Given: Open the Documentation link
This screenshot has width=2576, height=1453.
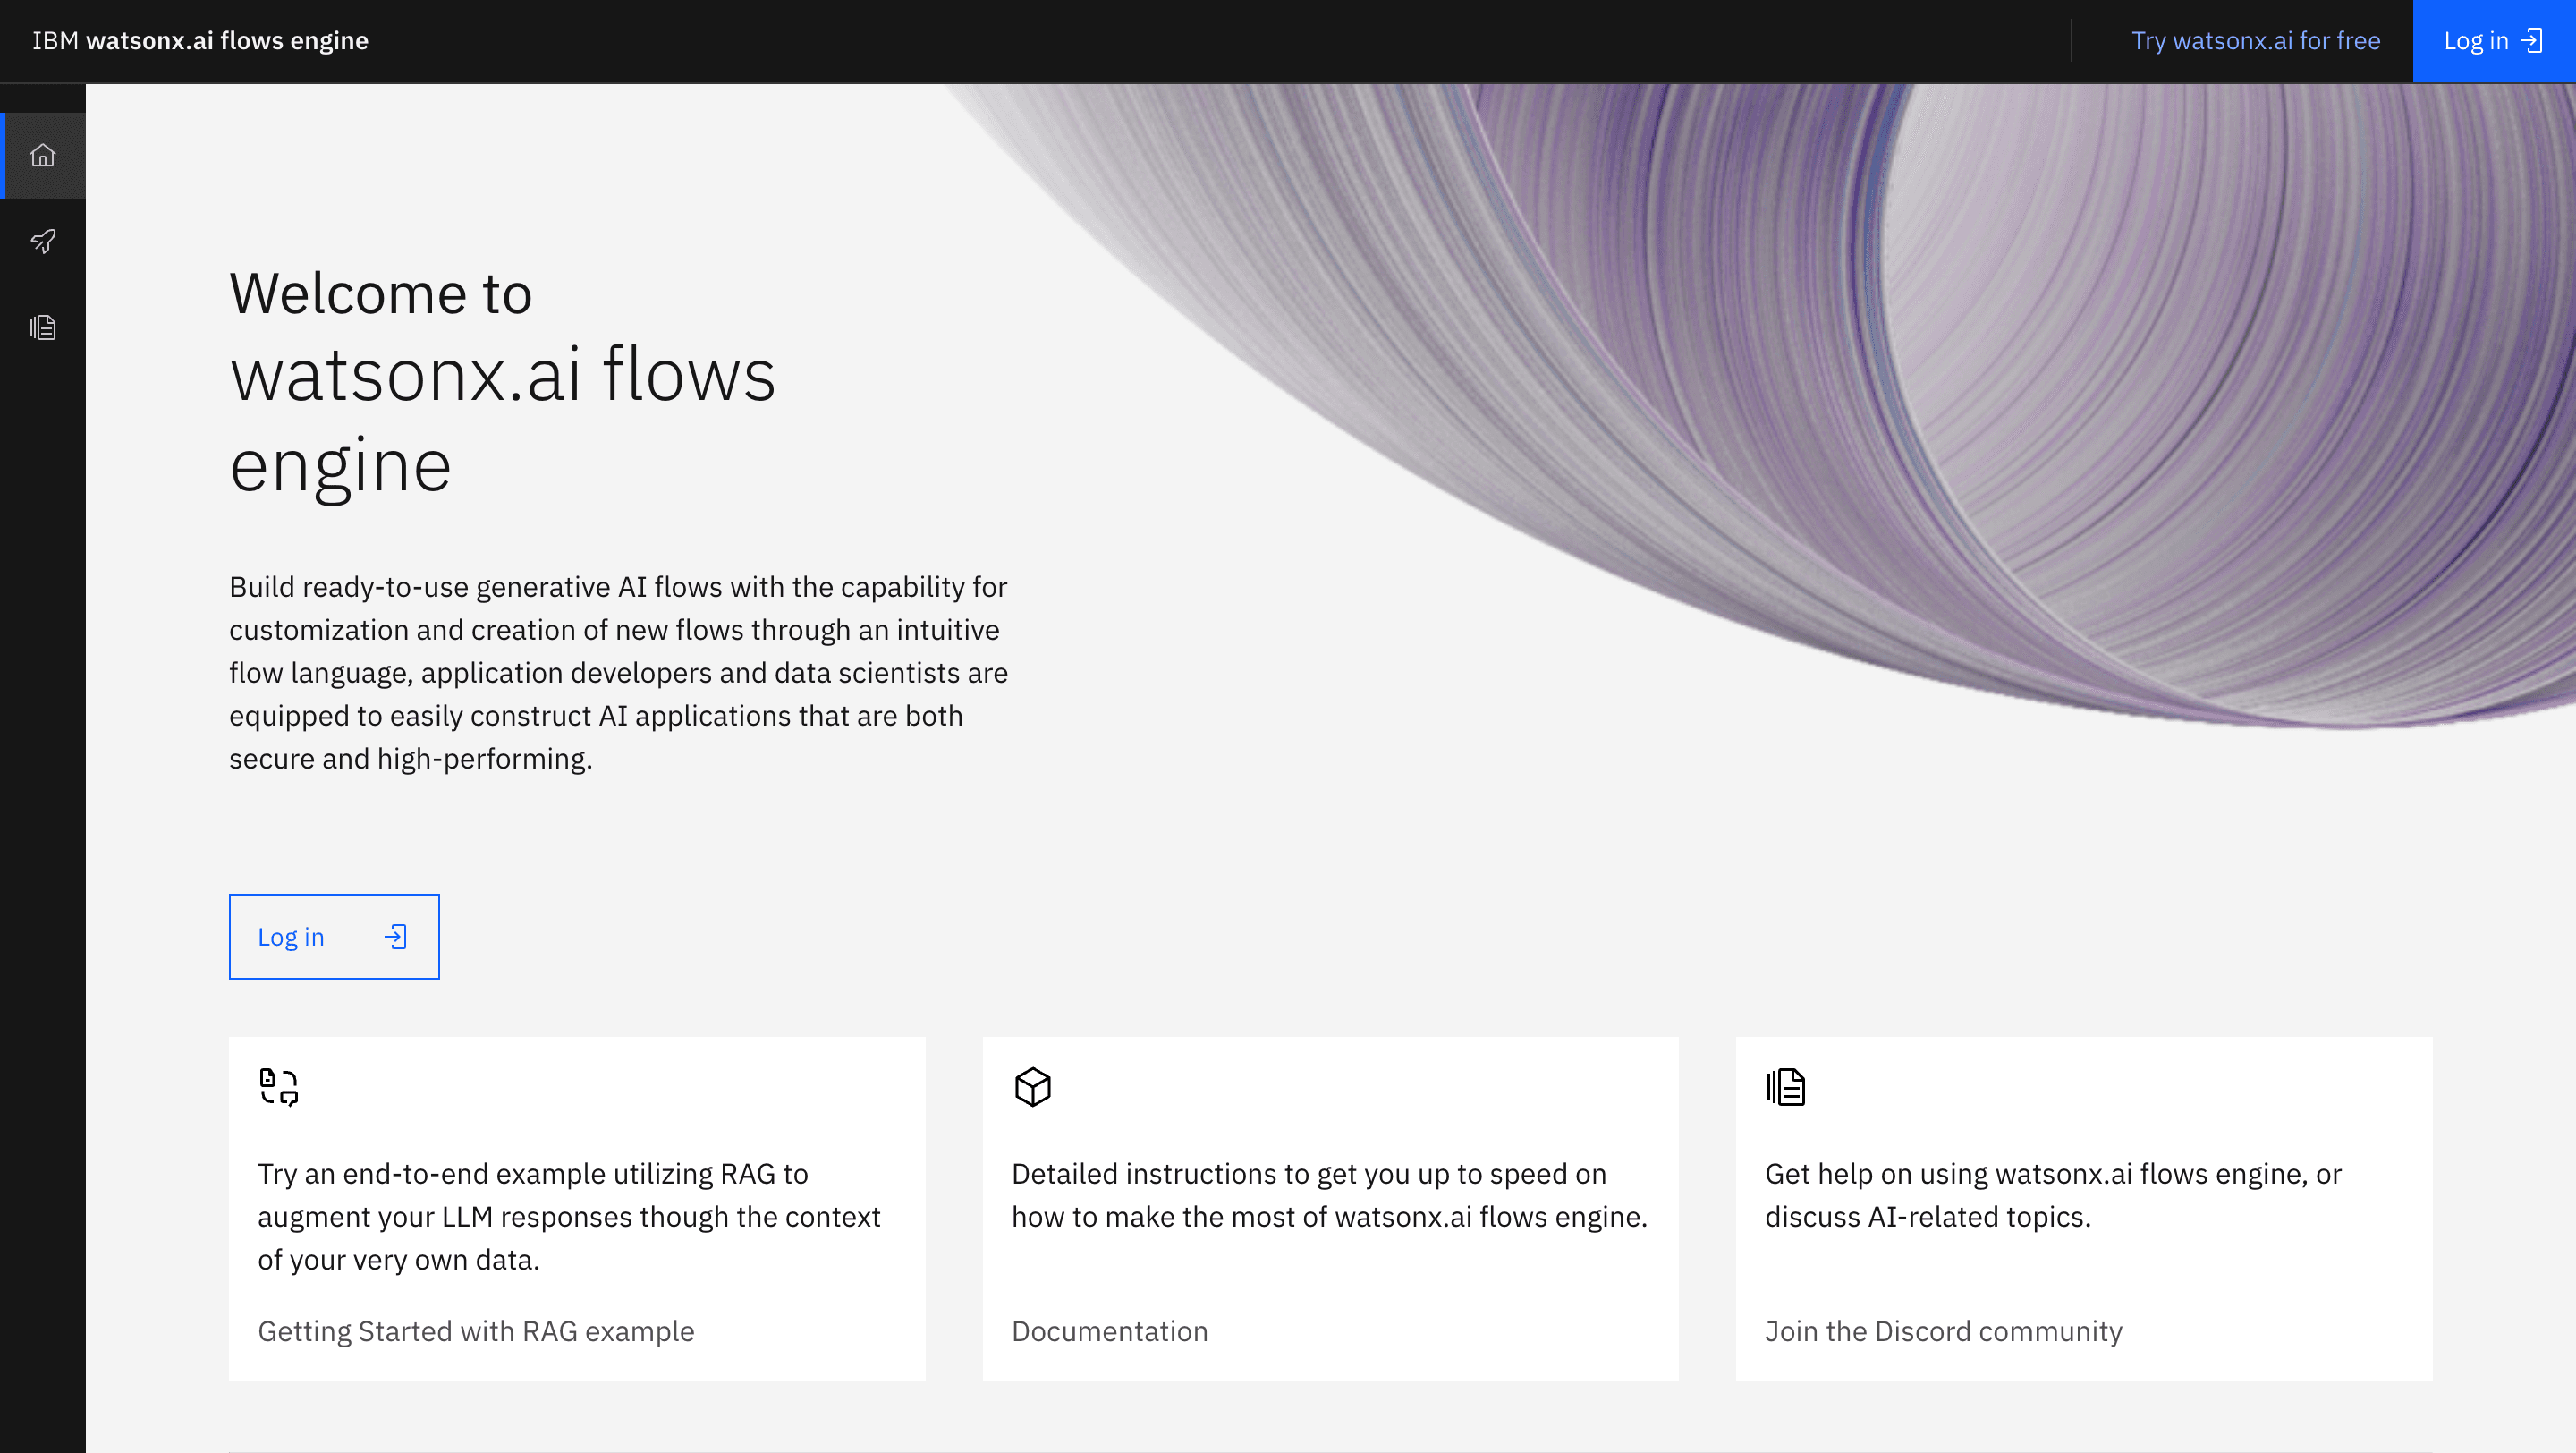Looking at the screenshot, I should (1110, 1331).
